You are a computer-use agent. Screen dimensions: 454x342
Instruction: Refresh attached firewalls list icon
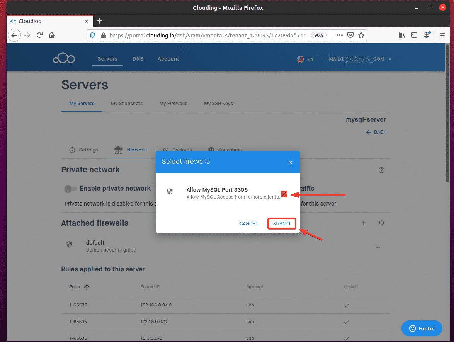point(381,223)
